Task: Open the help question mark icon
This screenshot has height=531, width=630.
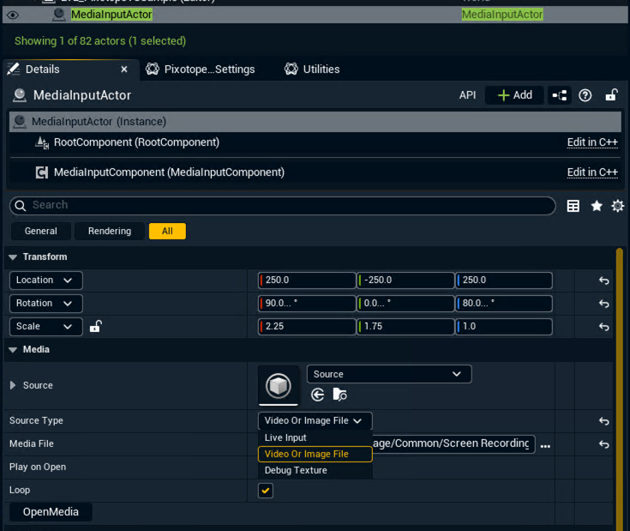Action: point(585,95)
